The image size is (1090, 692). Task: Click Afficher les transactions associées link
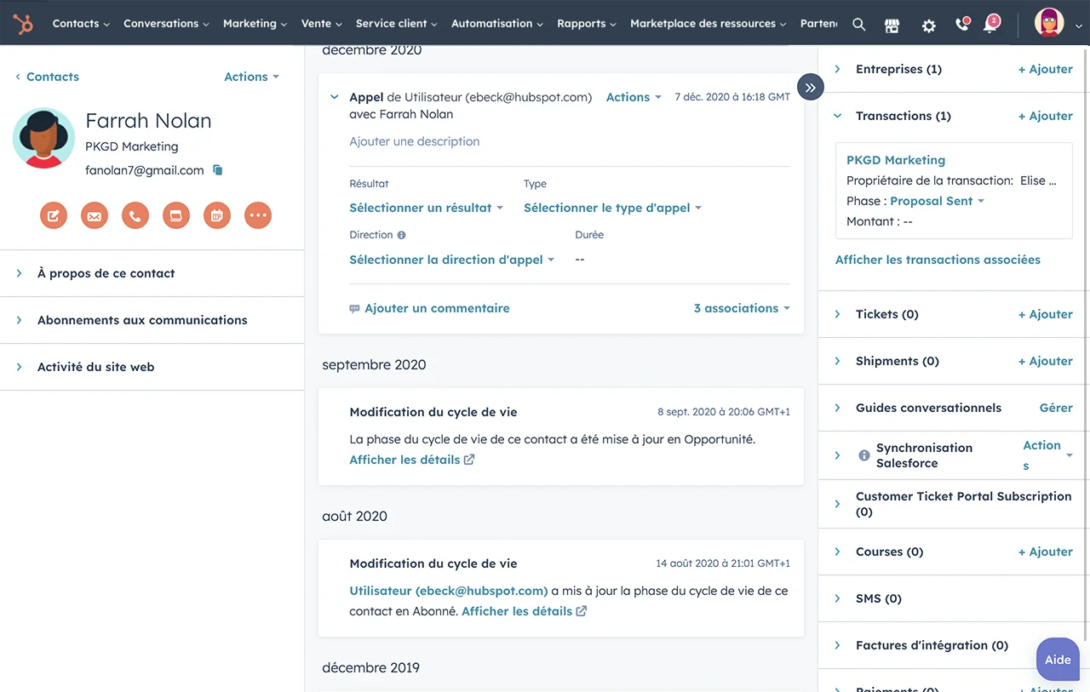click(938, 260)
